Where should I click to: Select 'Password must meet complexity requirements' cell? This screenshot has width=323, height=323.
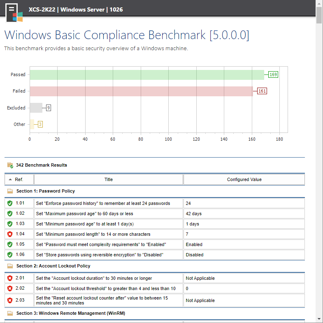click(x=109, y=244)
